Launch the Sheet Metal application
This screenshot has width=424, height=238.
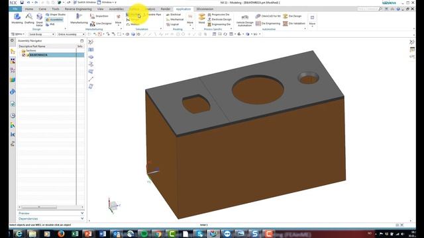(x=40, y=20)
